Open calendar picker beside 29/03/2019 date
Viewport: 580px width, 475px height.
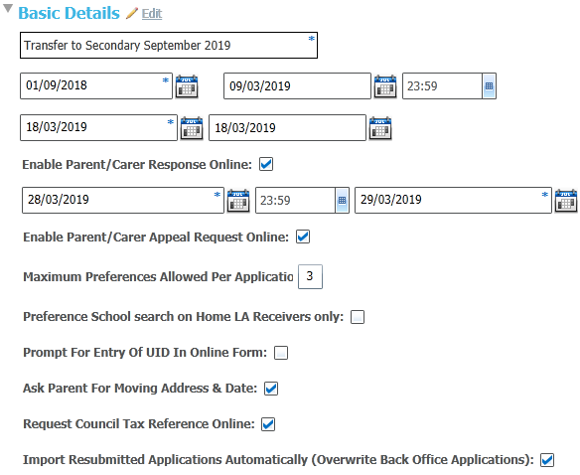(x=566, y=201)
